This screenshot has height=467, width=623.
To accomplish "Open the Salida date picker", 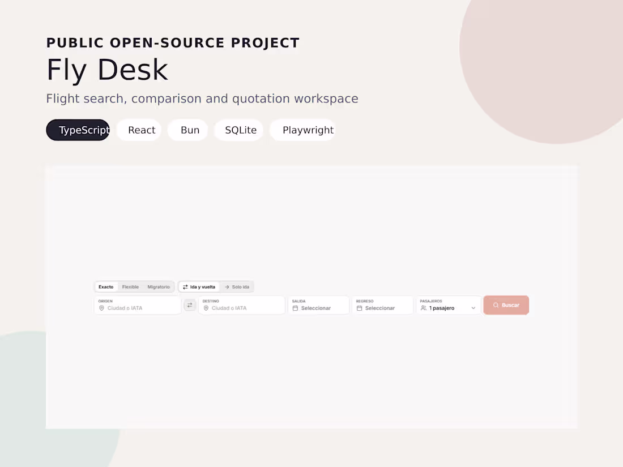I will [318, 305].
